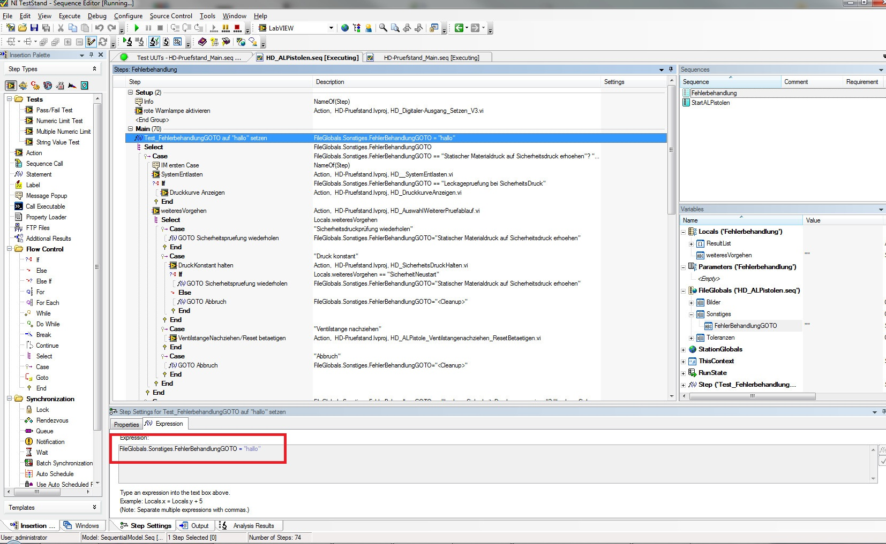The height and width of the screenshot is (544, 886).
Task: Select the LabVIEW adapter icon in palette
Action: coord(11,86)
